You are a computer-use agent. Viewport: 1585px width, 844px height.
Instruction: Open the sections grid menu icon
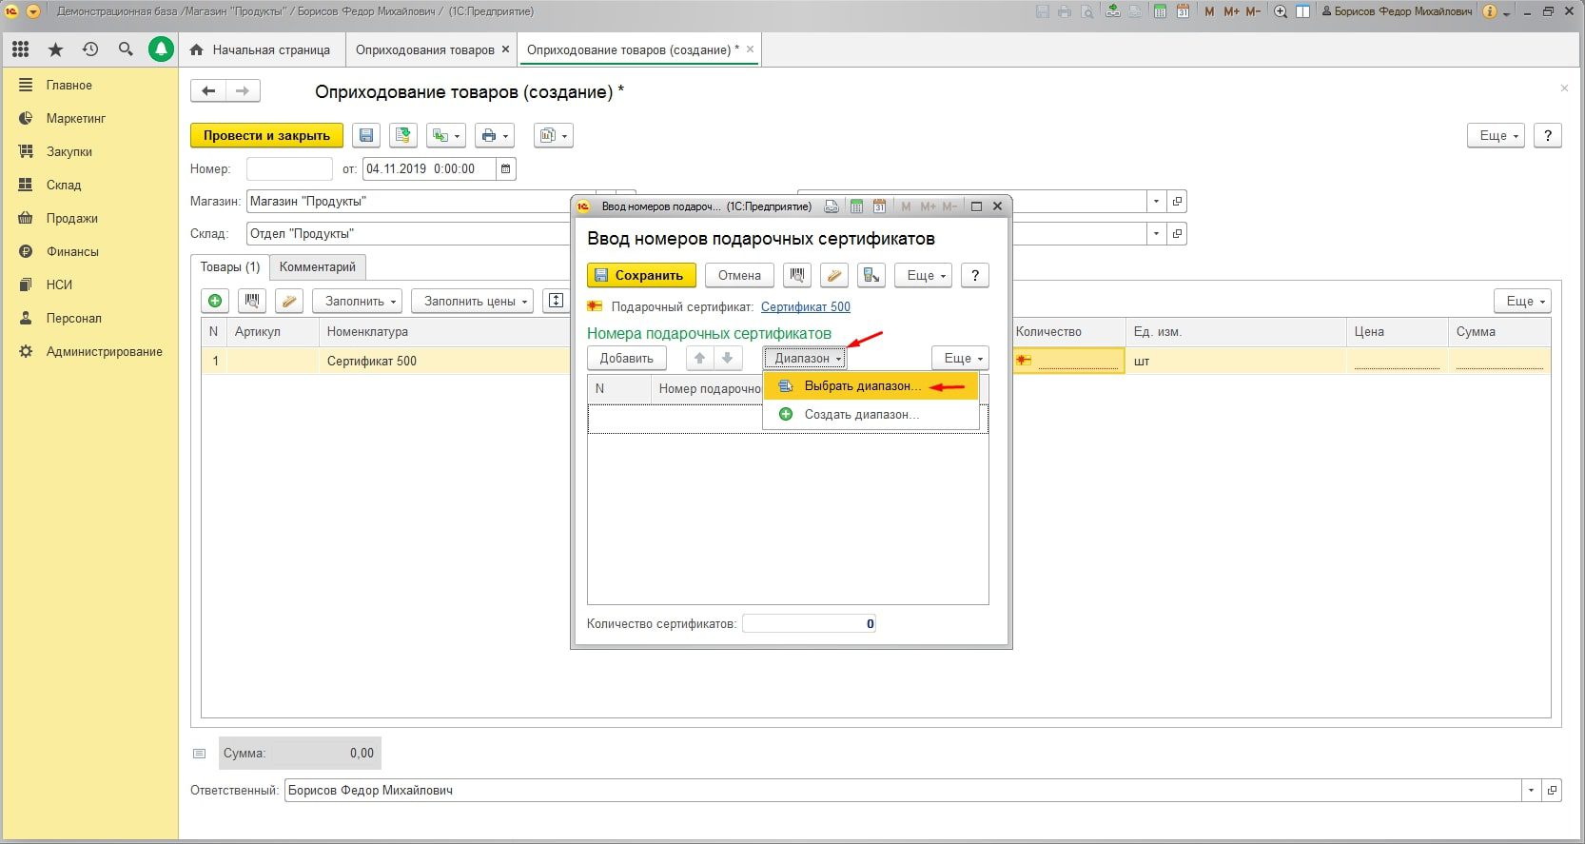[x=20, y=49]
